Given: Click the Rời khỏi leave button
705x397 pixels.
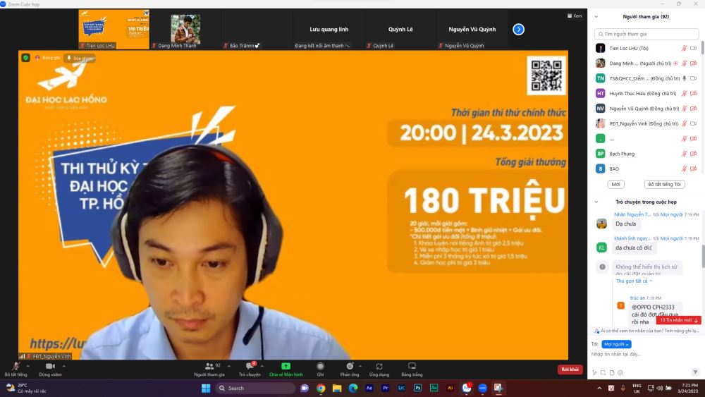Looking at the screenshot, I should [x=570, y=369].
